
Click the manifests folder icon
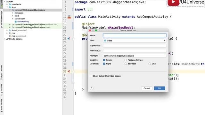pyautogui.click(x=10, y=4)
